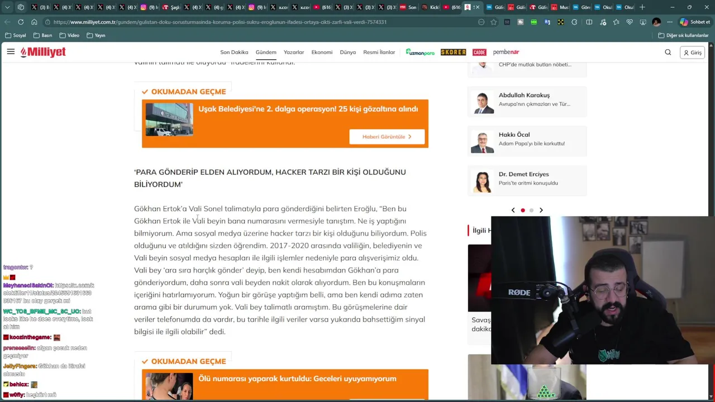Open translate extension icon
Image resolution: width=715 pixels, height=402 pixels.
point(547,22)
